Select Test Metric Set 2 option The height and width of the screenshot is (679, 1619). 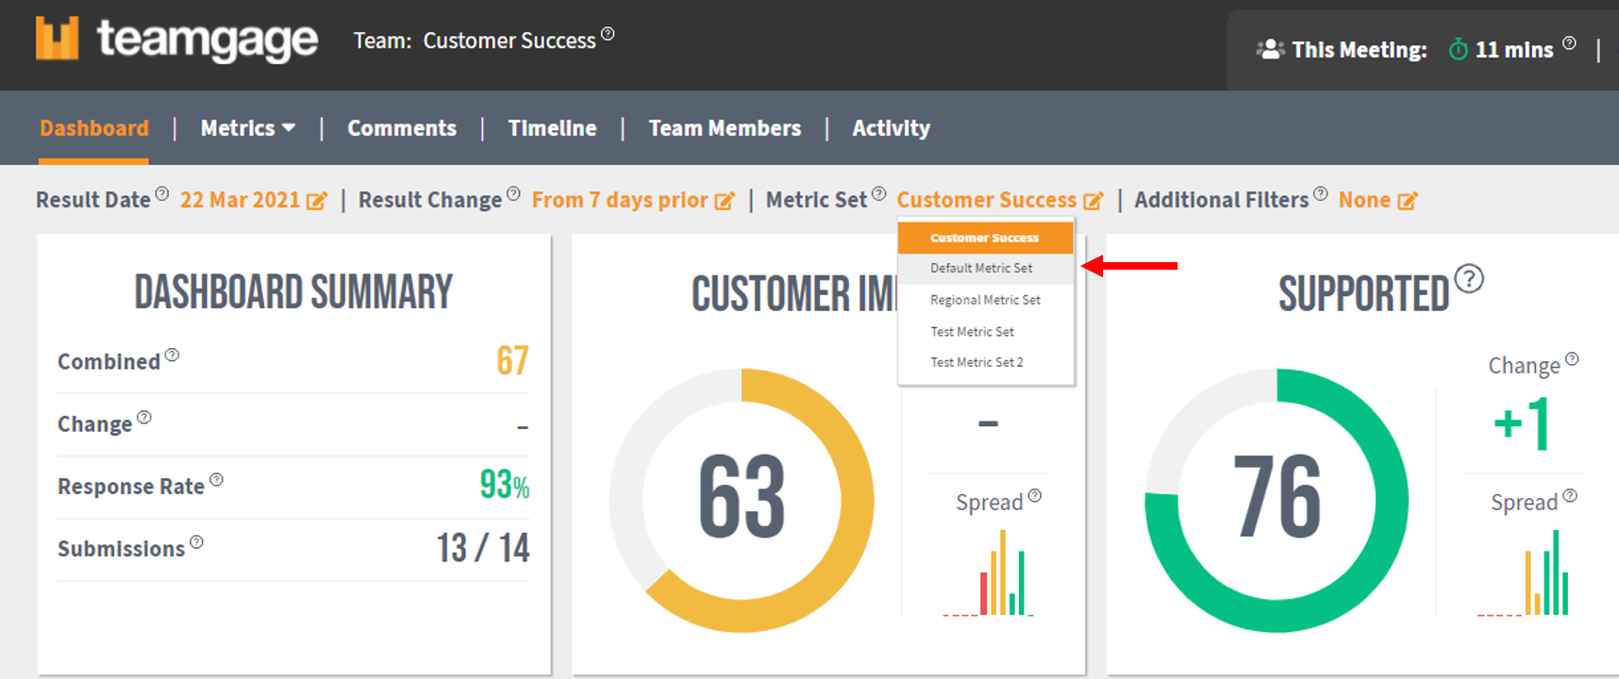tap(986, 363)
